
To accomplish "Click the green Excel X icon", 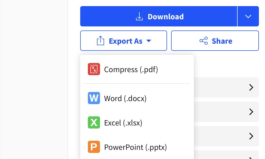I will click(x=94, y=123).
